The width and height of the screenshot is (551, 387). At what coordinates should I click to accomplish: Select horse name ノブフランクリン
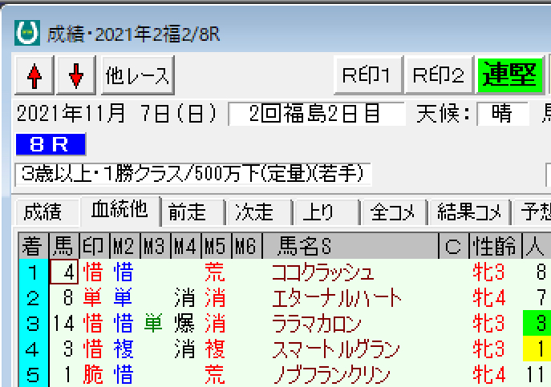tap(331, 375)
